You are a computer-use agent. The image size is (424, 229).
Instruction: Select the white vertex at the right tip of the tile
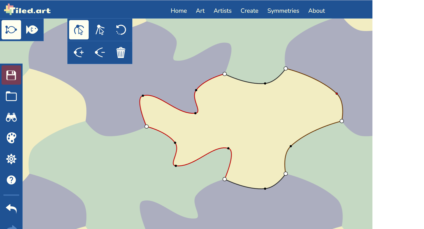[x=342, y=121]
